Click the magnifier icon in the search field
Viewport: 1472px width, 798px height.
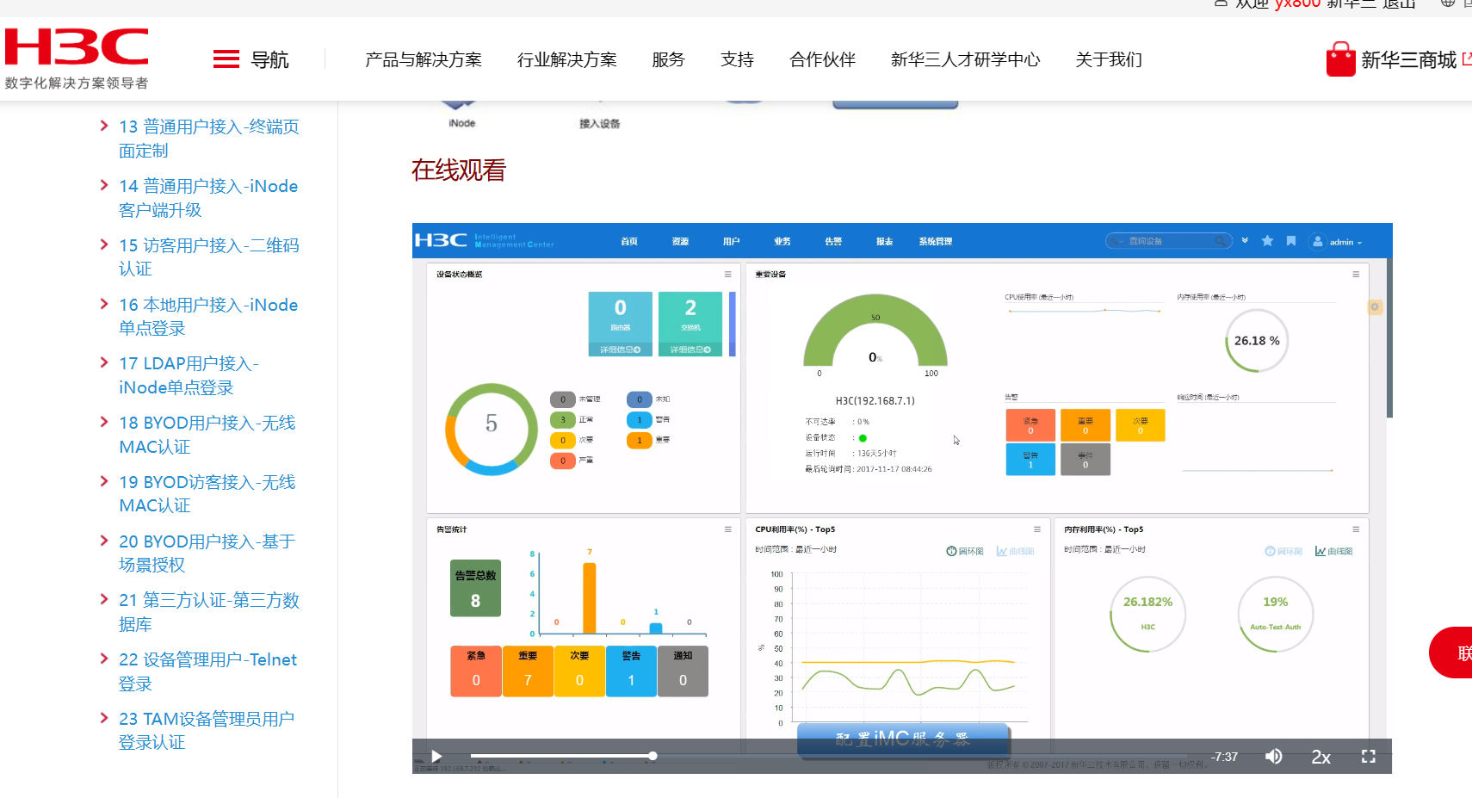click(1221, 241)
